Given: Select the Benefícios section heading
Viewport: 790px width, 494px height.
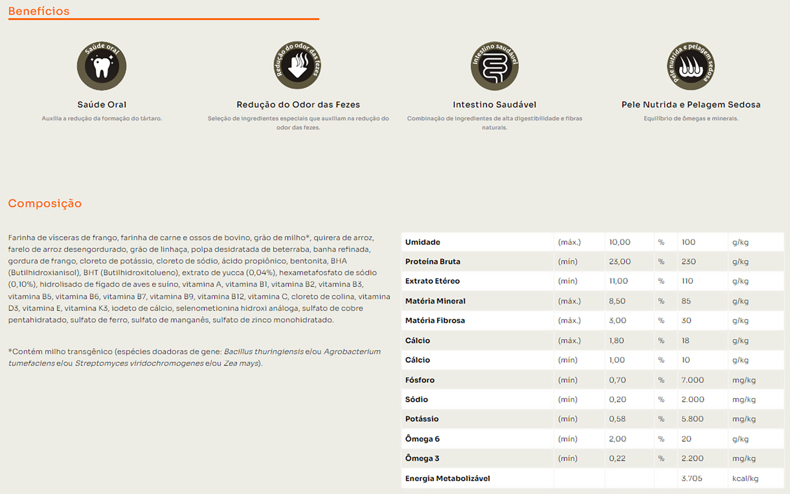Looking at the screenshot, I should [x=39, y=11].
